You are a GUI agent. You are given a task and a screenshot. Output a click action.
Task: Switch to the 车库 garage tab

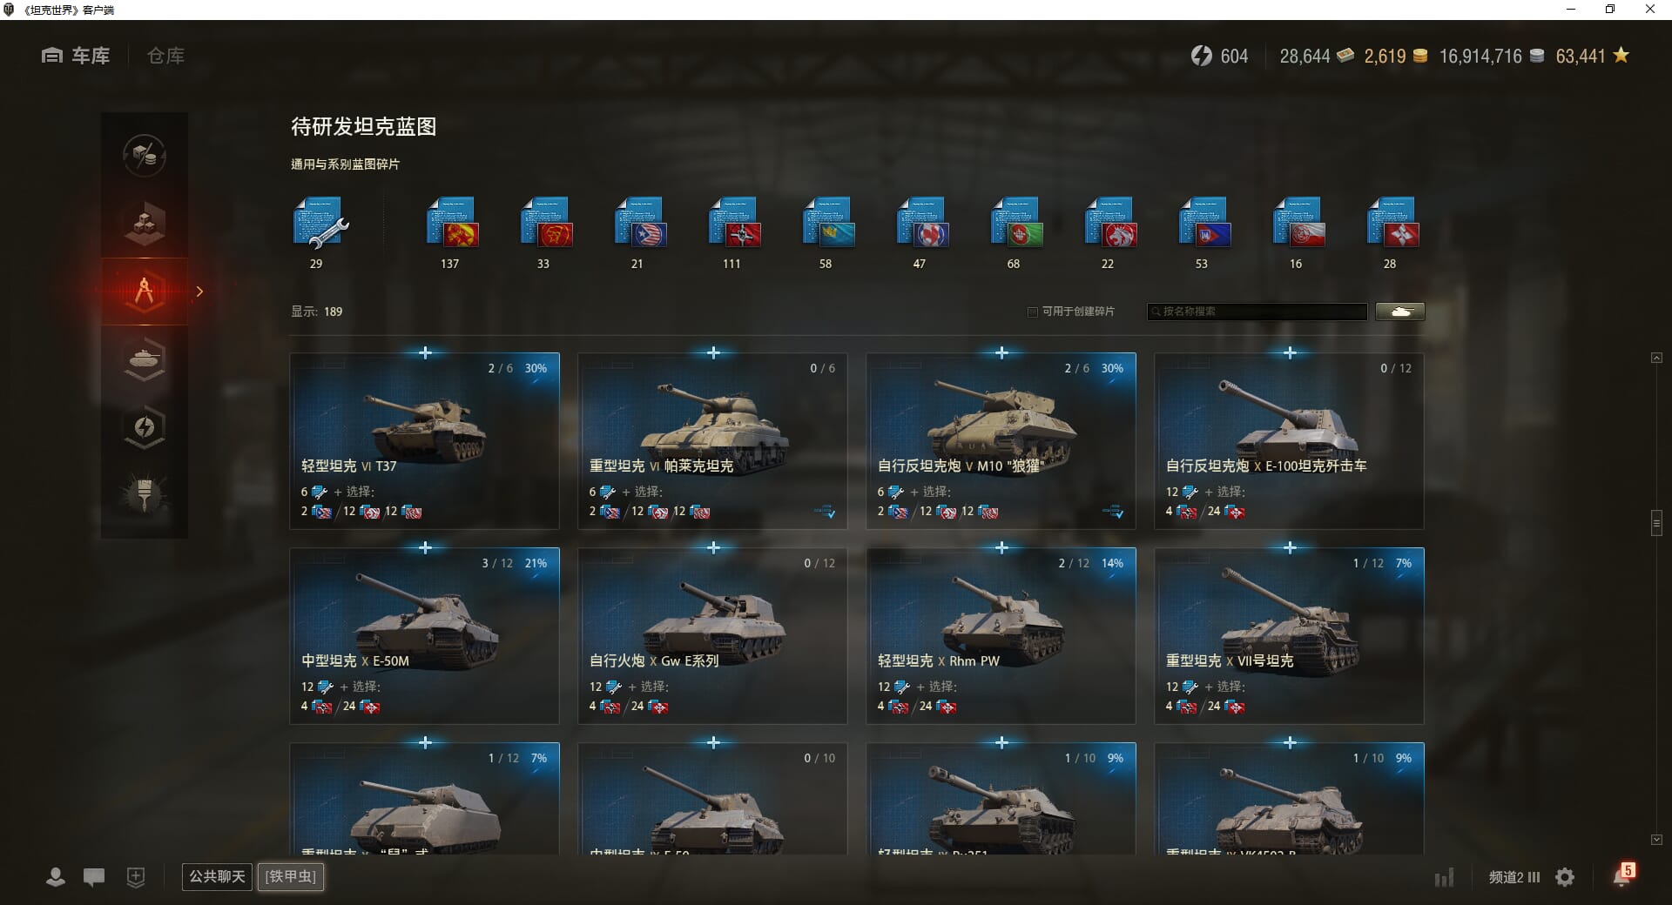click(x=76, y=56)
